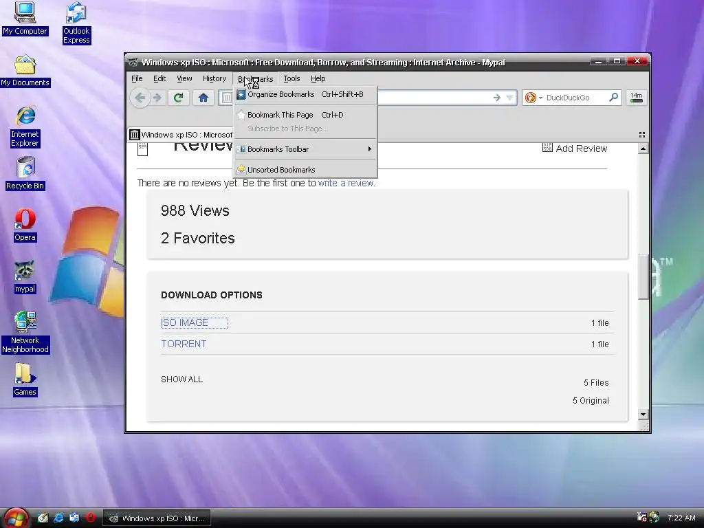Image resolution: width=704 pixels, height=528 pixels.
Task: Click the DuckDuckGo search engine icon
Action: pyautogui.click(x=530, y=98)
